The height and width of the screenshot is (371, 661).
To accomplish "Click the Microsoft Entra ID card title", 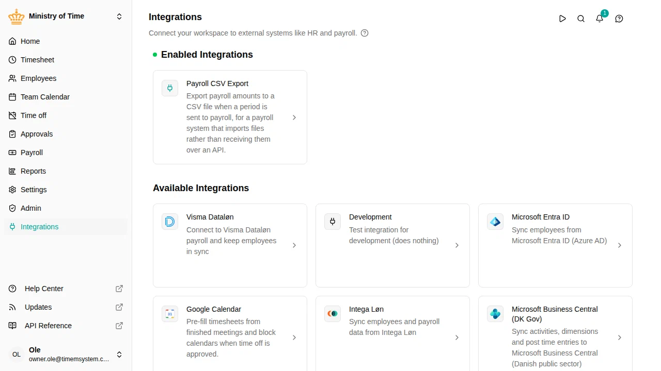I will (541, 217).
